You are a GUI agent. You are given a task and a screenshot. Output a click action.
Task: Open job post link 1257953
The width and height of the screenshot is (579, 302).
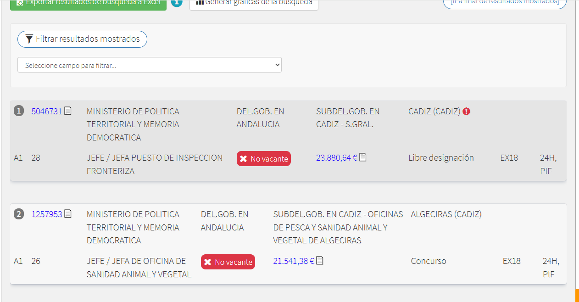click(46, 214)
